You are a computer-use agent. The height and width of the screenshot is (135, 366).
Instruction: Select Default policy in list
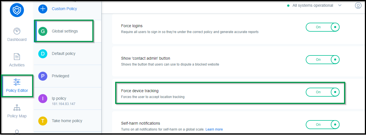[68, 53]
